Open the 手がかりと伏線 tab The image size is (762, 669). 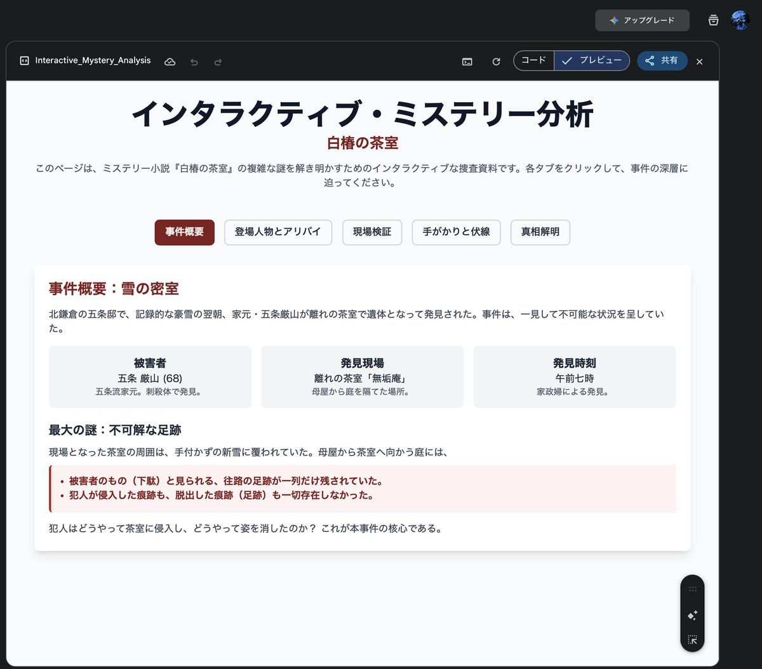456,232
